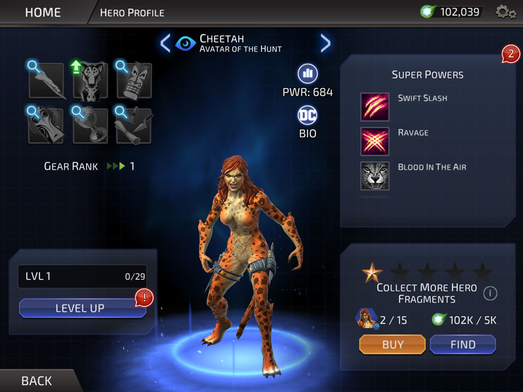Open the PWR stats chart icon

tap(307, 73)
